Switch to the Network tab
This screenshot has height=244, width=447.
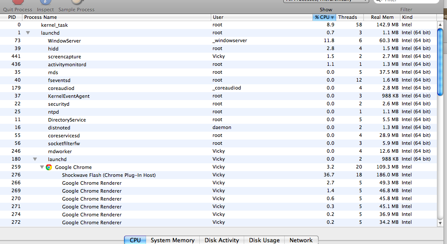pyautogui.click(x=301, y=240)
